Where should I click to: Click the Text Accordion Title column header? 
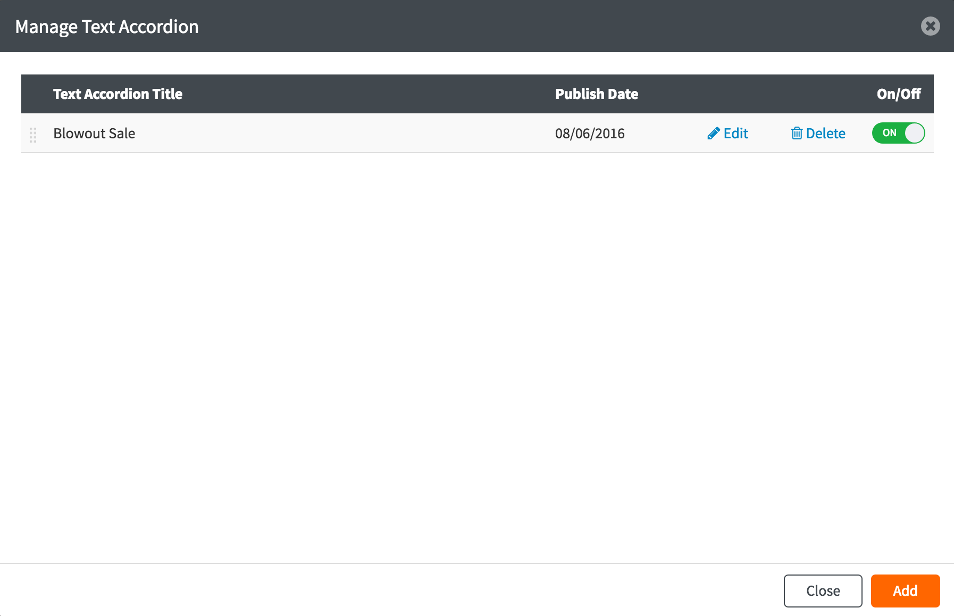pos(118,94)
